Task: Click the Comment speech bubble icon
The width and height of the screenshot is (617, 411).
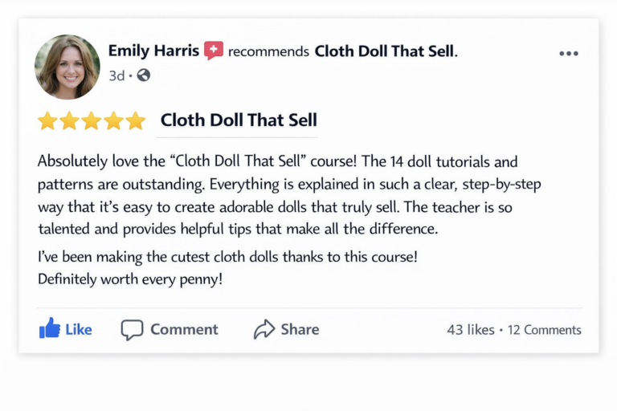Action: coord(132,329)
